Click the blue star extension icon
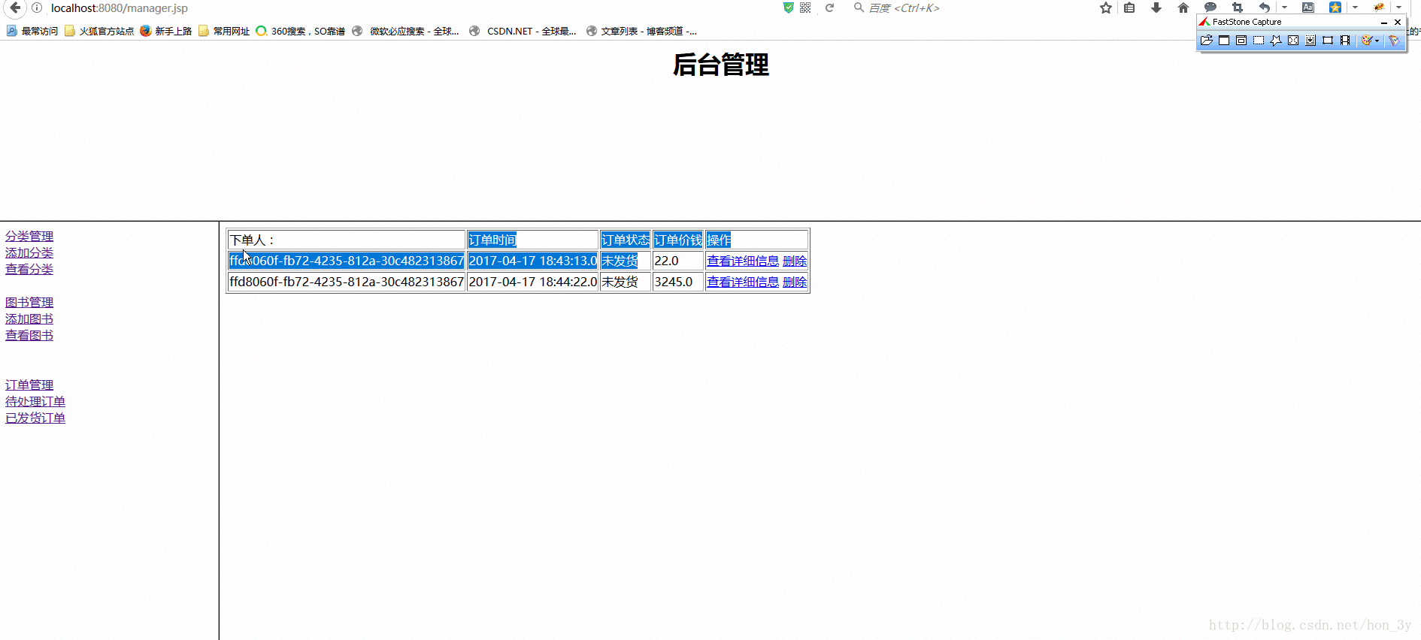1421x640 pixels. point(1335,8)
